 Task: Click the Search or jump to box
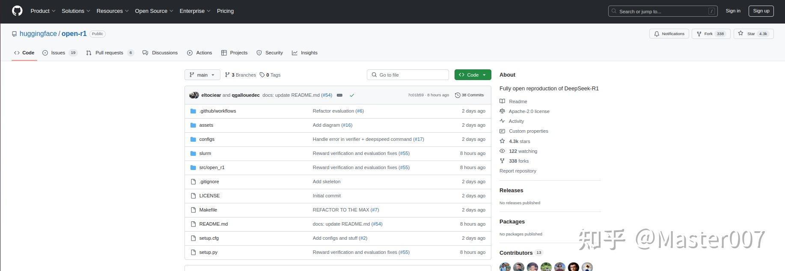(x=663, y=12)
